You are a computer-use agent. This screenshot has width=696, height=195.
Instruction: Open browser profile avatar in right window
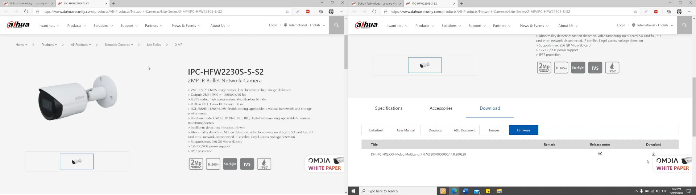coord(679,12)
